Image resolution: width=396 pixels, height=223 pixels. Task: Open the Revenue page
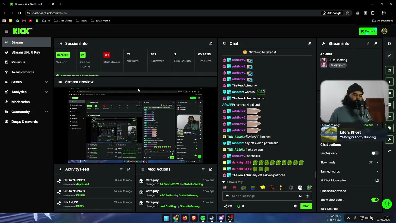tap(27, 62)
